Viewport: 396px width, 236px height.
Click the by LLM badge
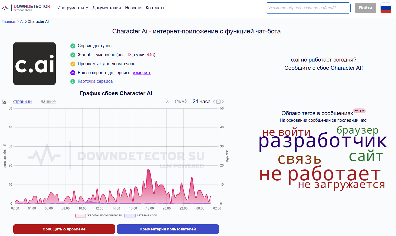tap(359, 111)
